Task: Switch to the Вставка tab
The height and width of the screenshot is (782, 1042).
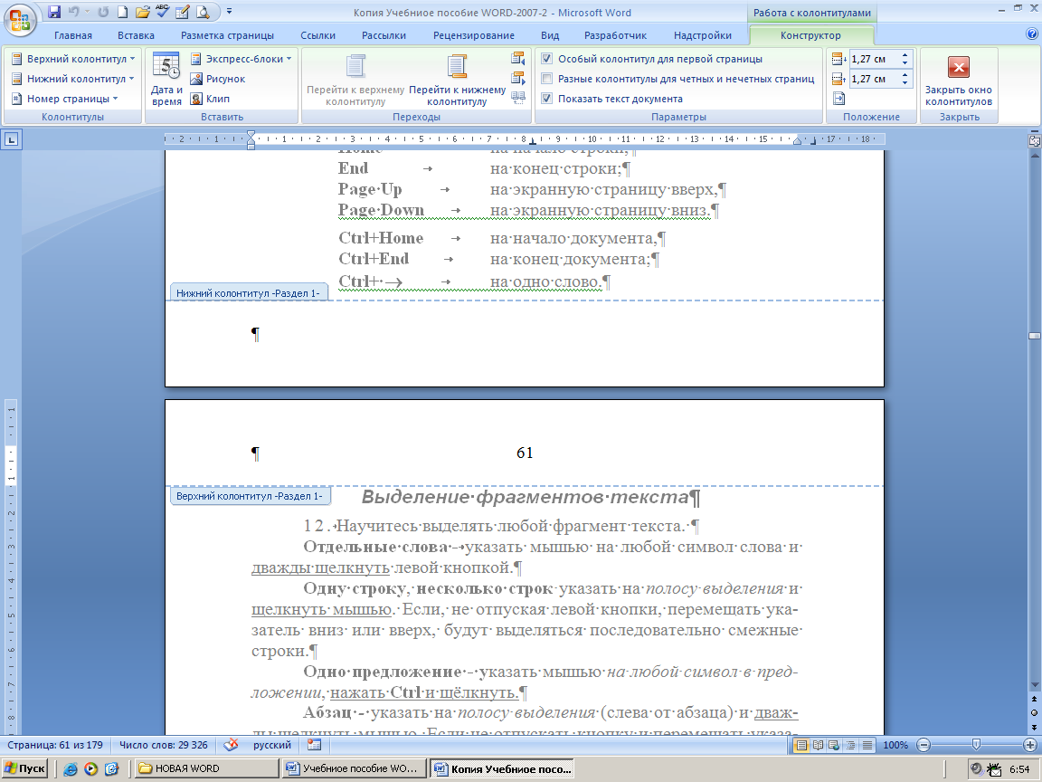Action: pyautogui.click(x=136, y=35)
